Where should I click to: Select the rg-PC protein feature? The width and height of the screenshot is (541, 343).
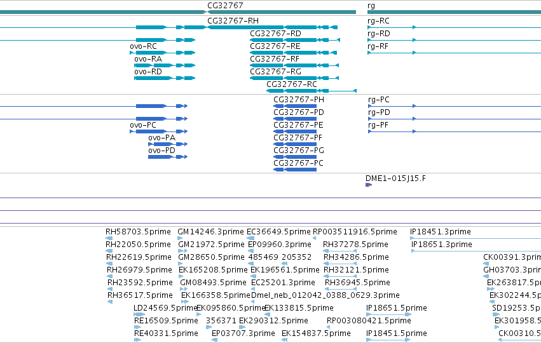[x=454, y=106]
